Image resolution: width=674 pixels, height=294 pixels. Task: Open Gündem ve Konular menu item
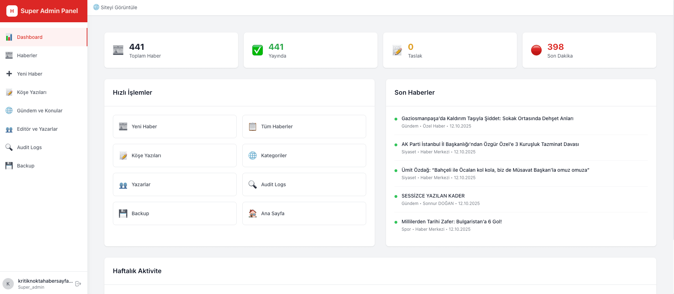point(44,111)
